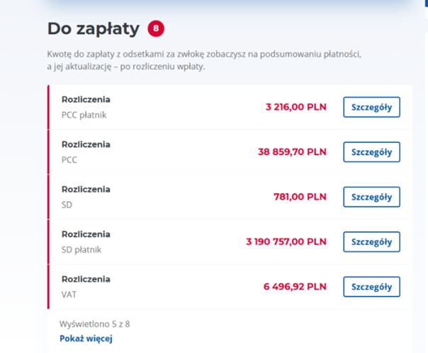Click the 6 496,92 PLN amount
428x353 pixels.
click(295, 287)
